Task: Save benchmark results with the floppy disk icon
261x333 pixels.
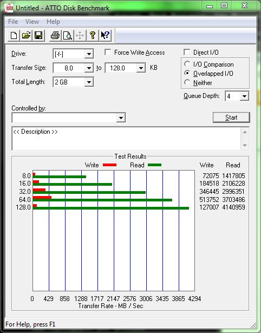Action: 38,35
